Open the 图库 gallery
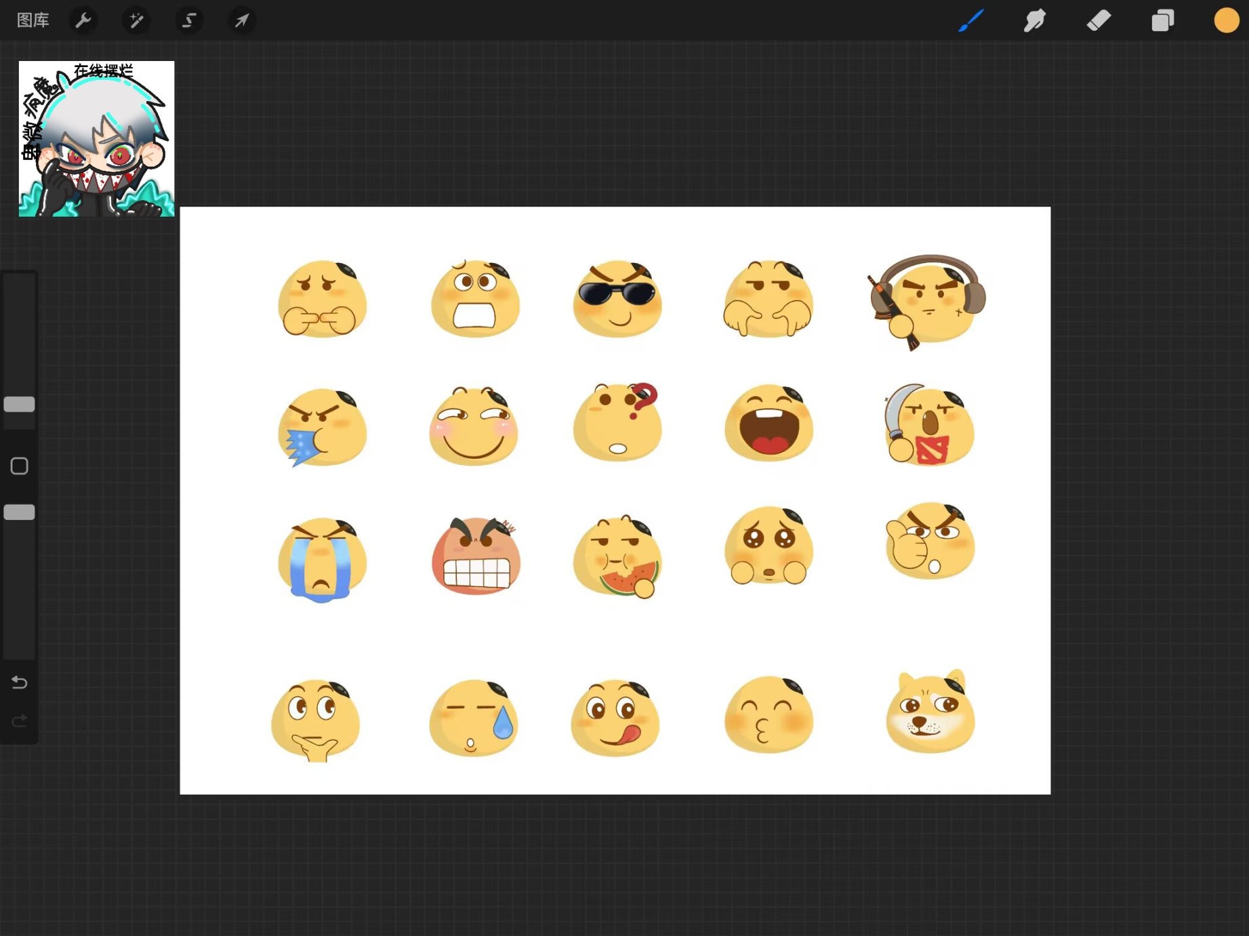Screen dimensions: 1249x936 tap(33, 20)
